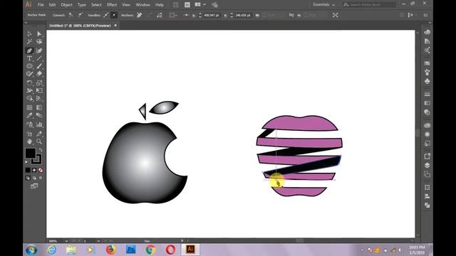Open Firefox from the taskbar
Screen dimensions: 456x256
click(111, 250)
